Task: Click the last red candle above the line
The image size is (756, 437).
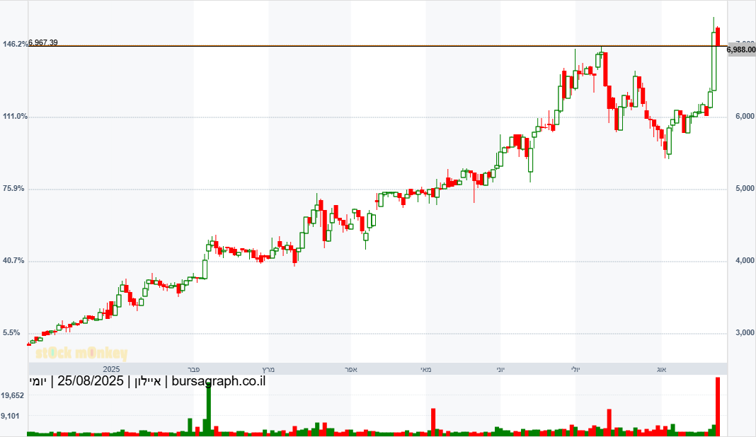Action: click(x=718, y=37)
